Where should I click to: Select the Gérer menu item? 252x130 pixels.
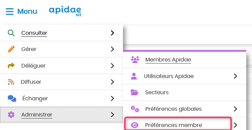(x=61, y=49)
